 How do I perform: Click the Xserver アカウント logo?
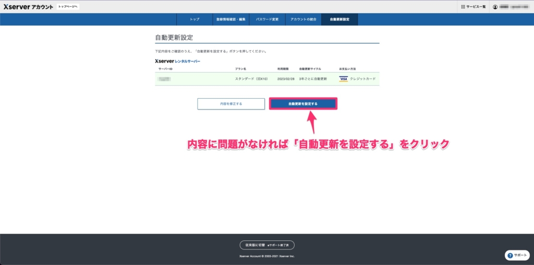click(x=28, y=7)
